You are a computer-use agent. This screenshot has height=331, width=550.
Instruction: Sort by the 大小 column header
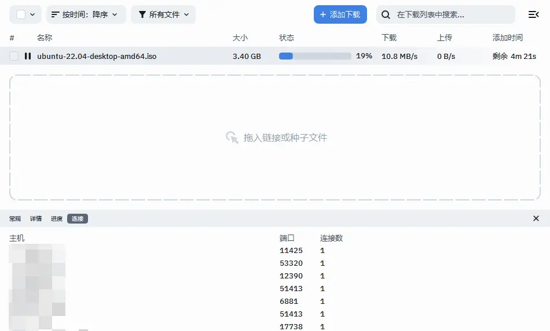240,38
